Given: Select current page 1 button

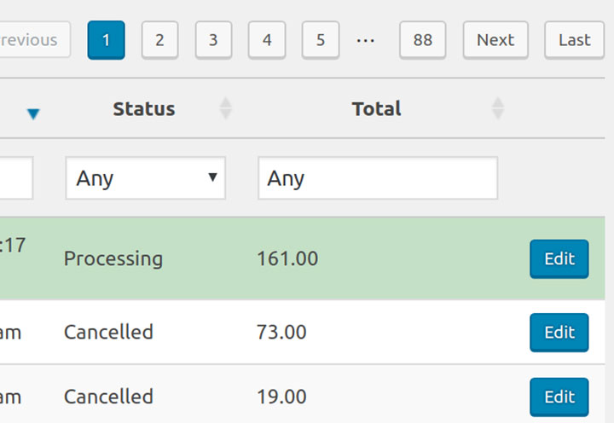Looking at the screenshot, I should 106,40.
